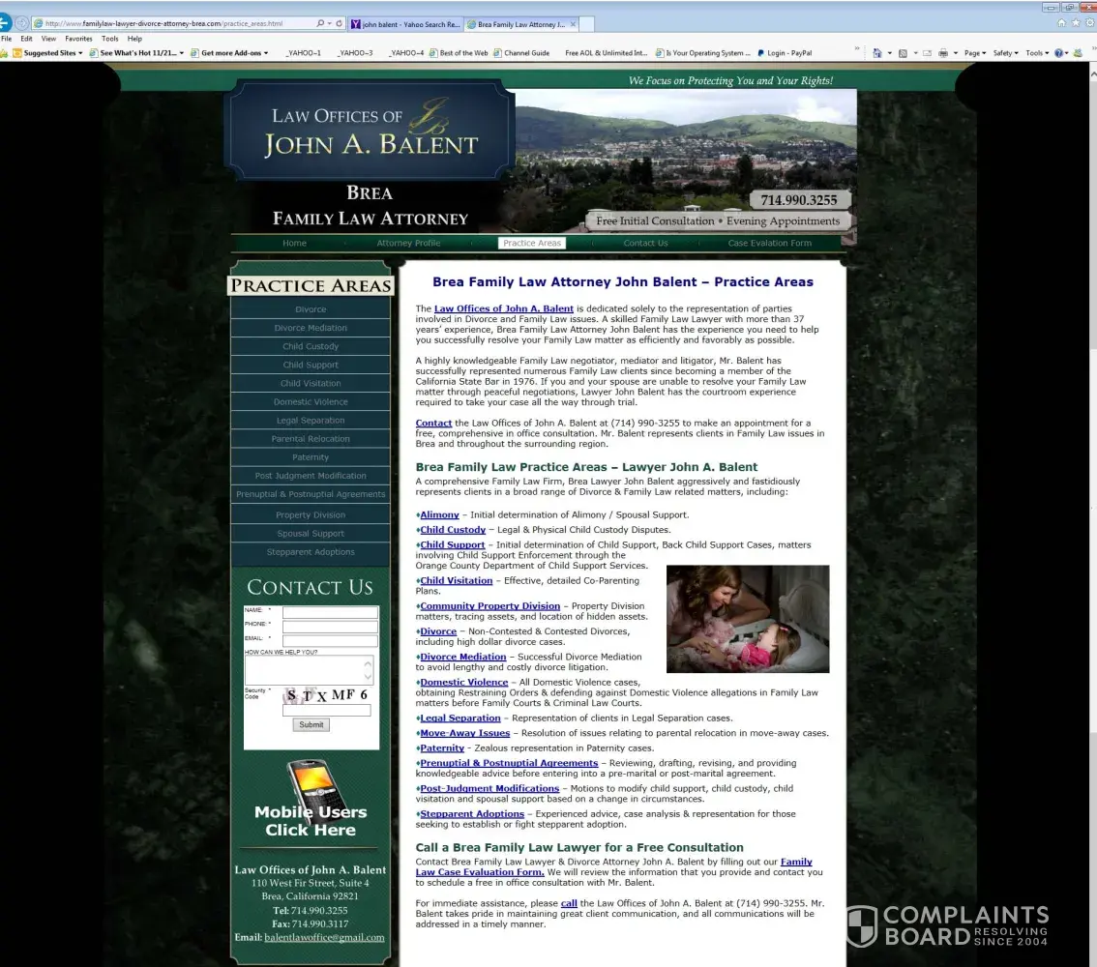
Task: Open the Edit menu
Action: (26, 39)
